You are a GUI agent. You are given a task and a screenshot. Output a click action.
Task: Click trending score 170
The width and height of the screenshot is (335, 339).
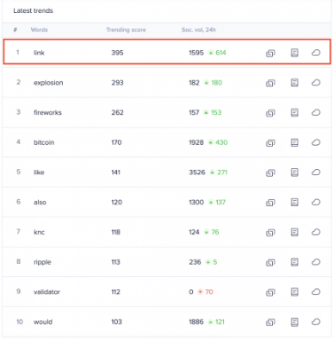click(x=116, y=142)
